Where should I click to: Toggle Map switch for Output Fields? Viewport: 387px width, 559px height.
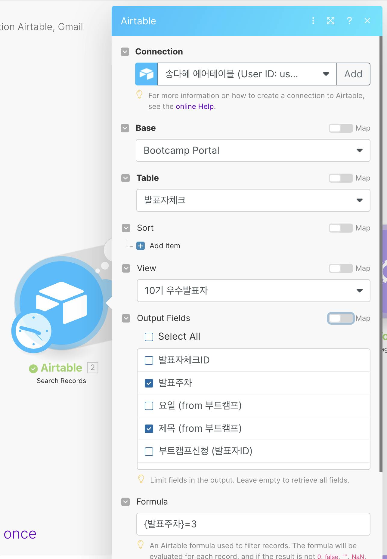tap(341, 318)
